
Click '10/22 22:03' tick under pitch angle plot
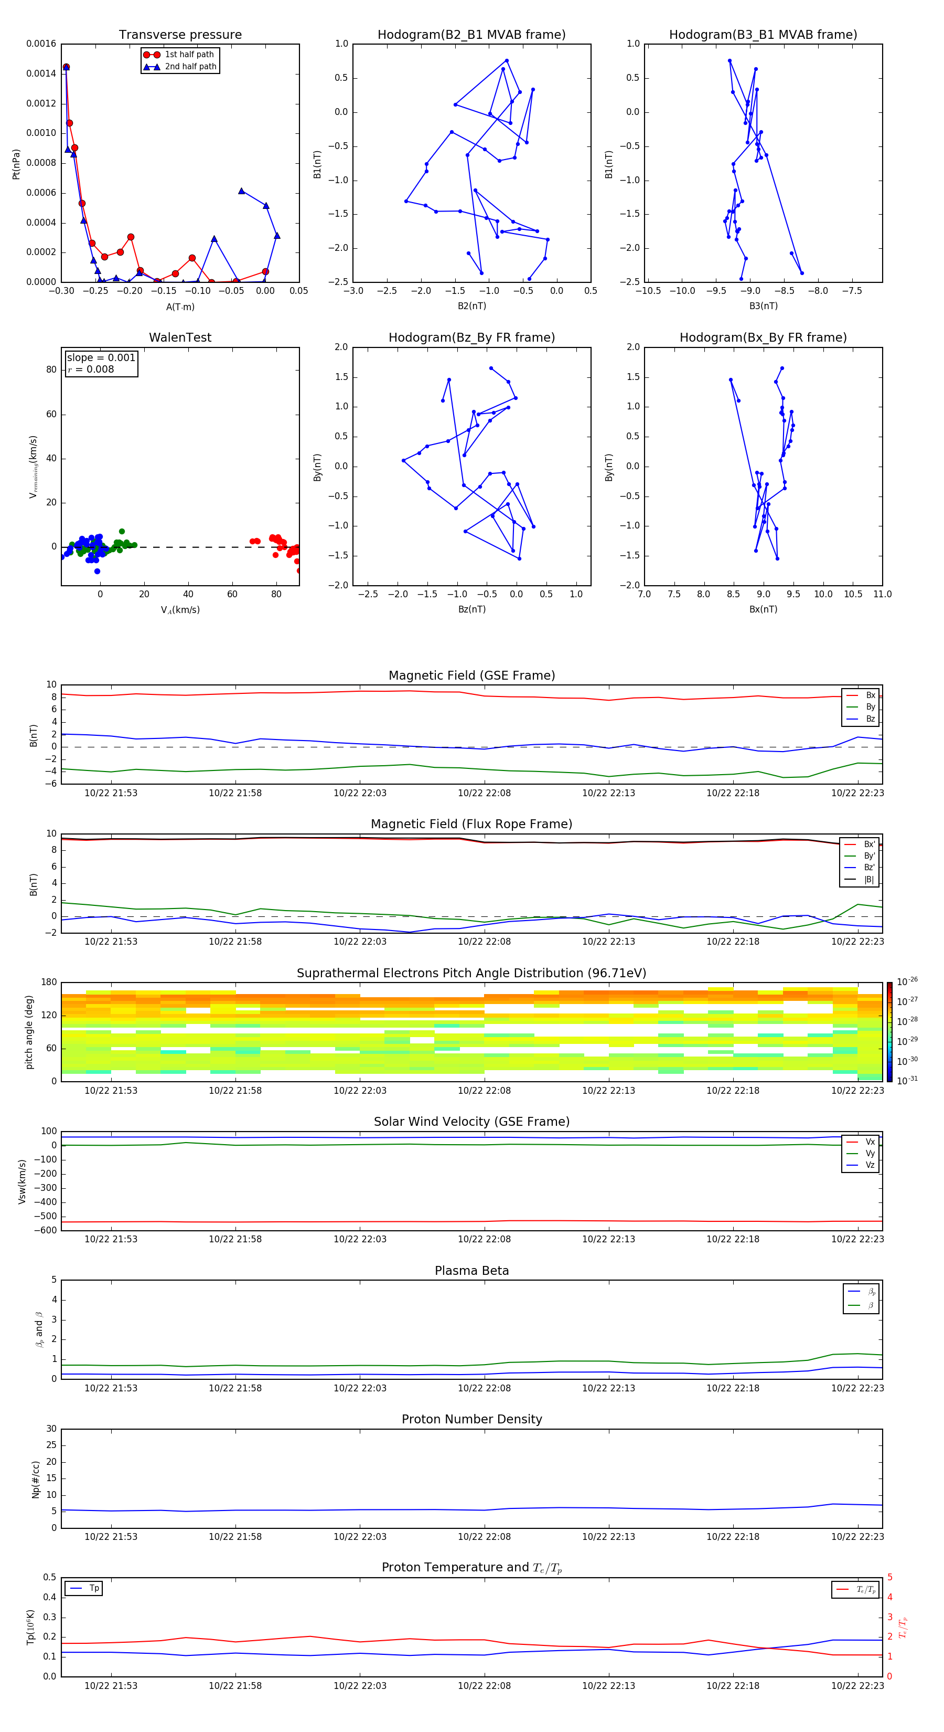[360, 1091]
